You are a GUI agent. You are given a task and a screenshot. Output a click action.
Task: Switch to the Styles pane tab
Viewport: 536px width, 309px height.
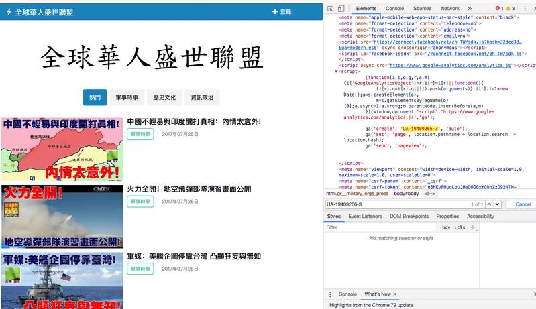click(333, 217)
